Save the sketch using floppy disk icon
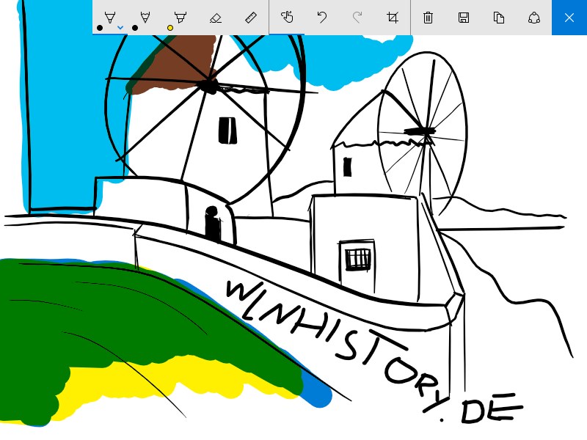The width and height of the screenshot is (587, 440). [x=464, y=18]
